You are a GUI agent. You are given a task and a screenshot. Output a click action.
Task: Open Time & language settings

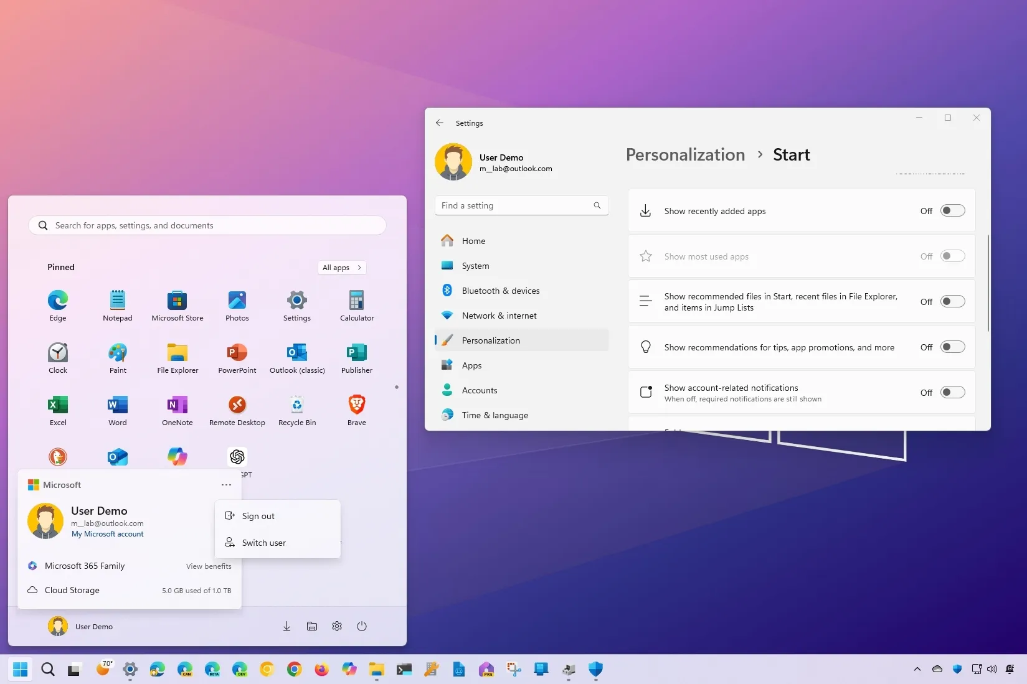[x=521, y=415]
